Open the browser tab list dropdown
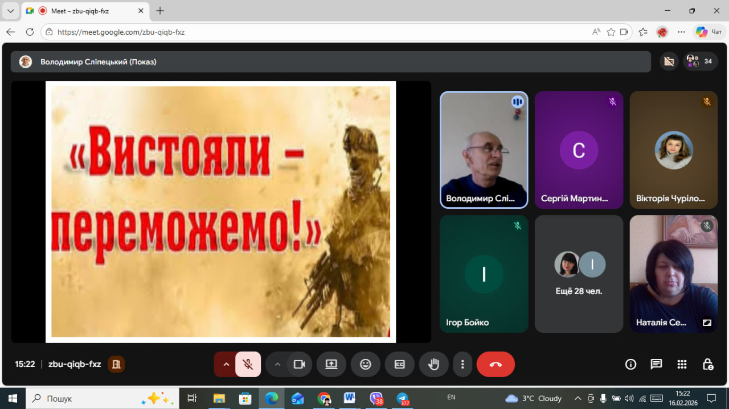Viewport: 729px width, 409px height. tap(10, 11)
